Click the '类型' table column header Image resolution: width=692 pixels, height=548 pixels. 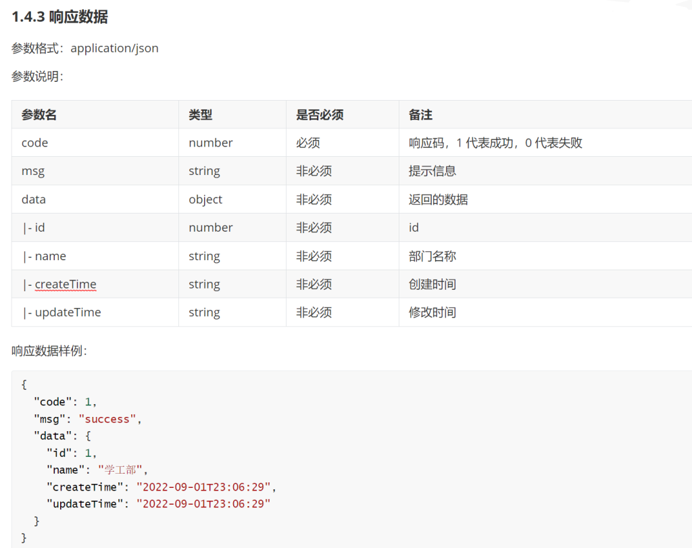[200, 115]
